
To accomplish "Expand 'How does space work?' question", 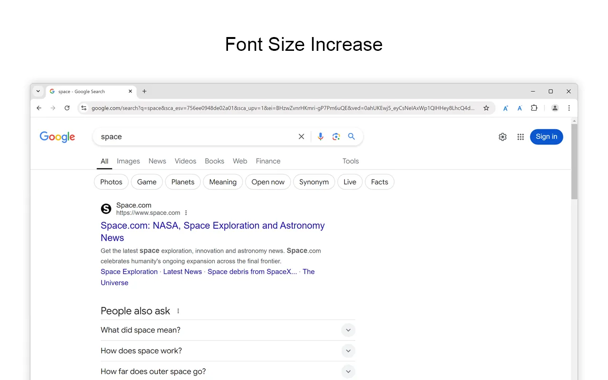I will tap(348, 351).
